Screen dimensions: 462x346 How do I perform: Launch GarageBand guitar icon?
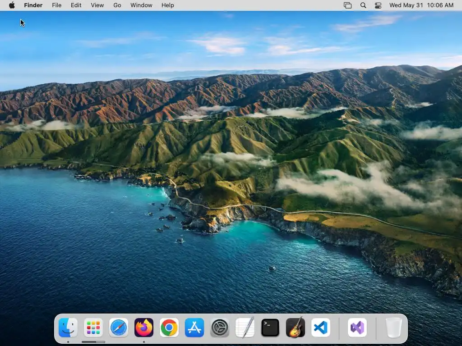[x=296, y=328]
